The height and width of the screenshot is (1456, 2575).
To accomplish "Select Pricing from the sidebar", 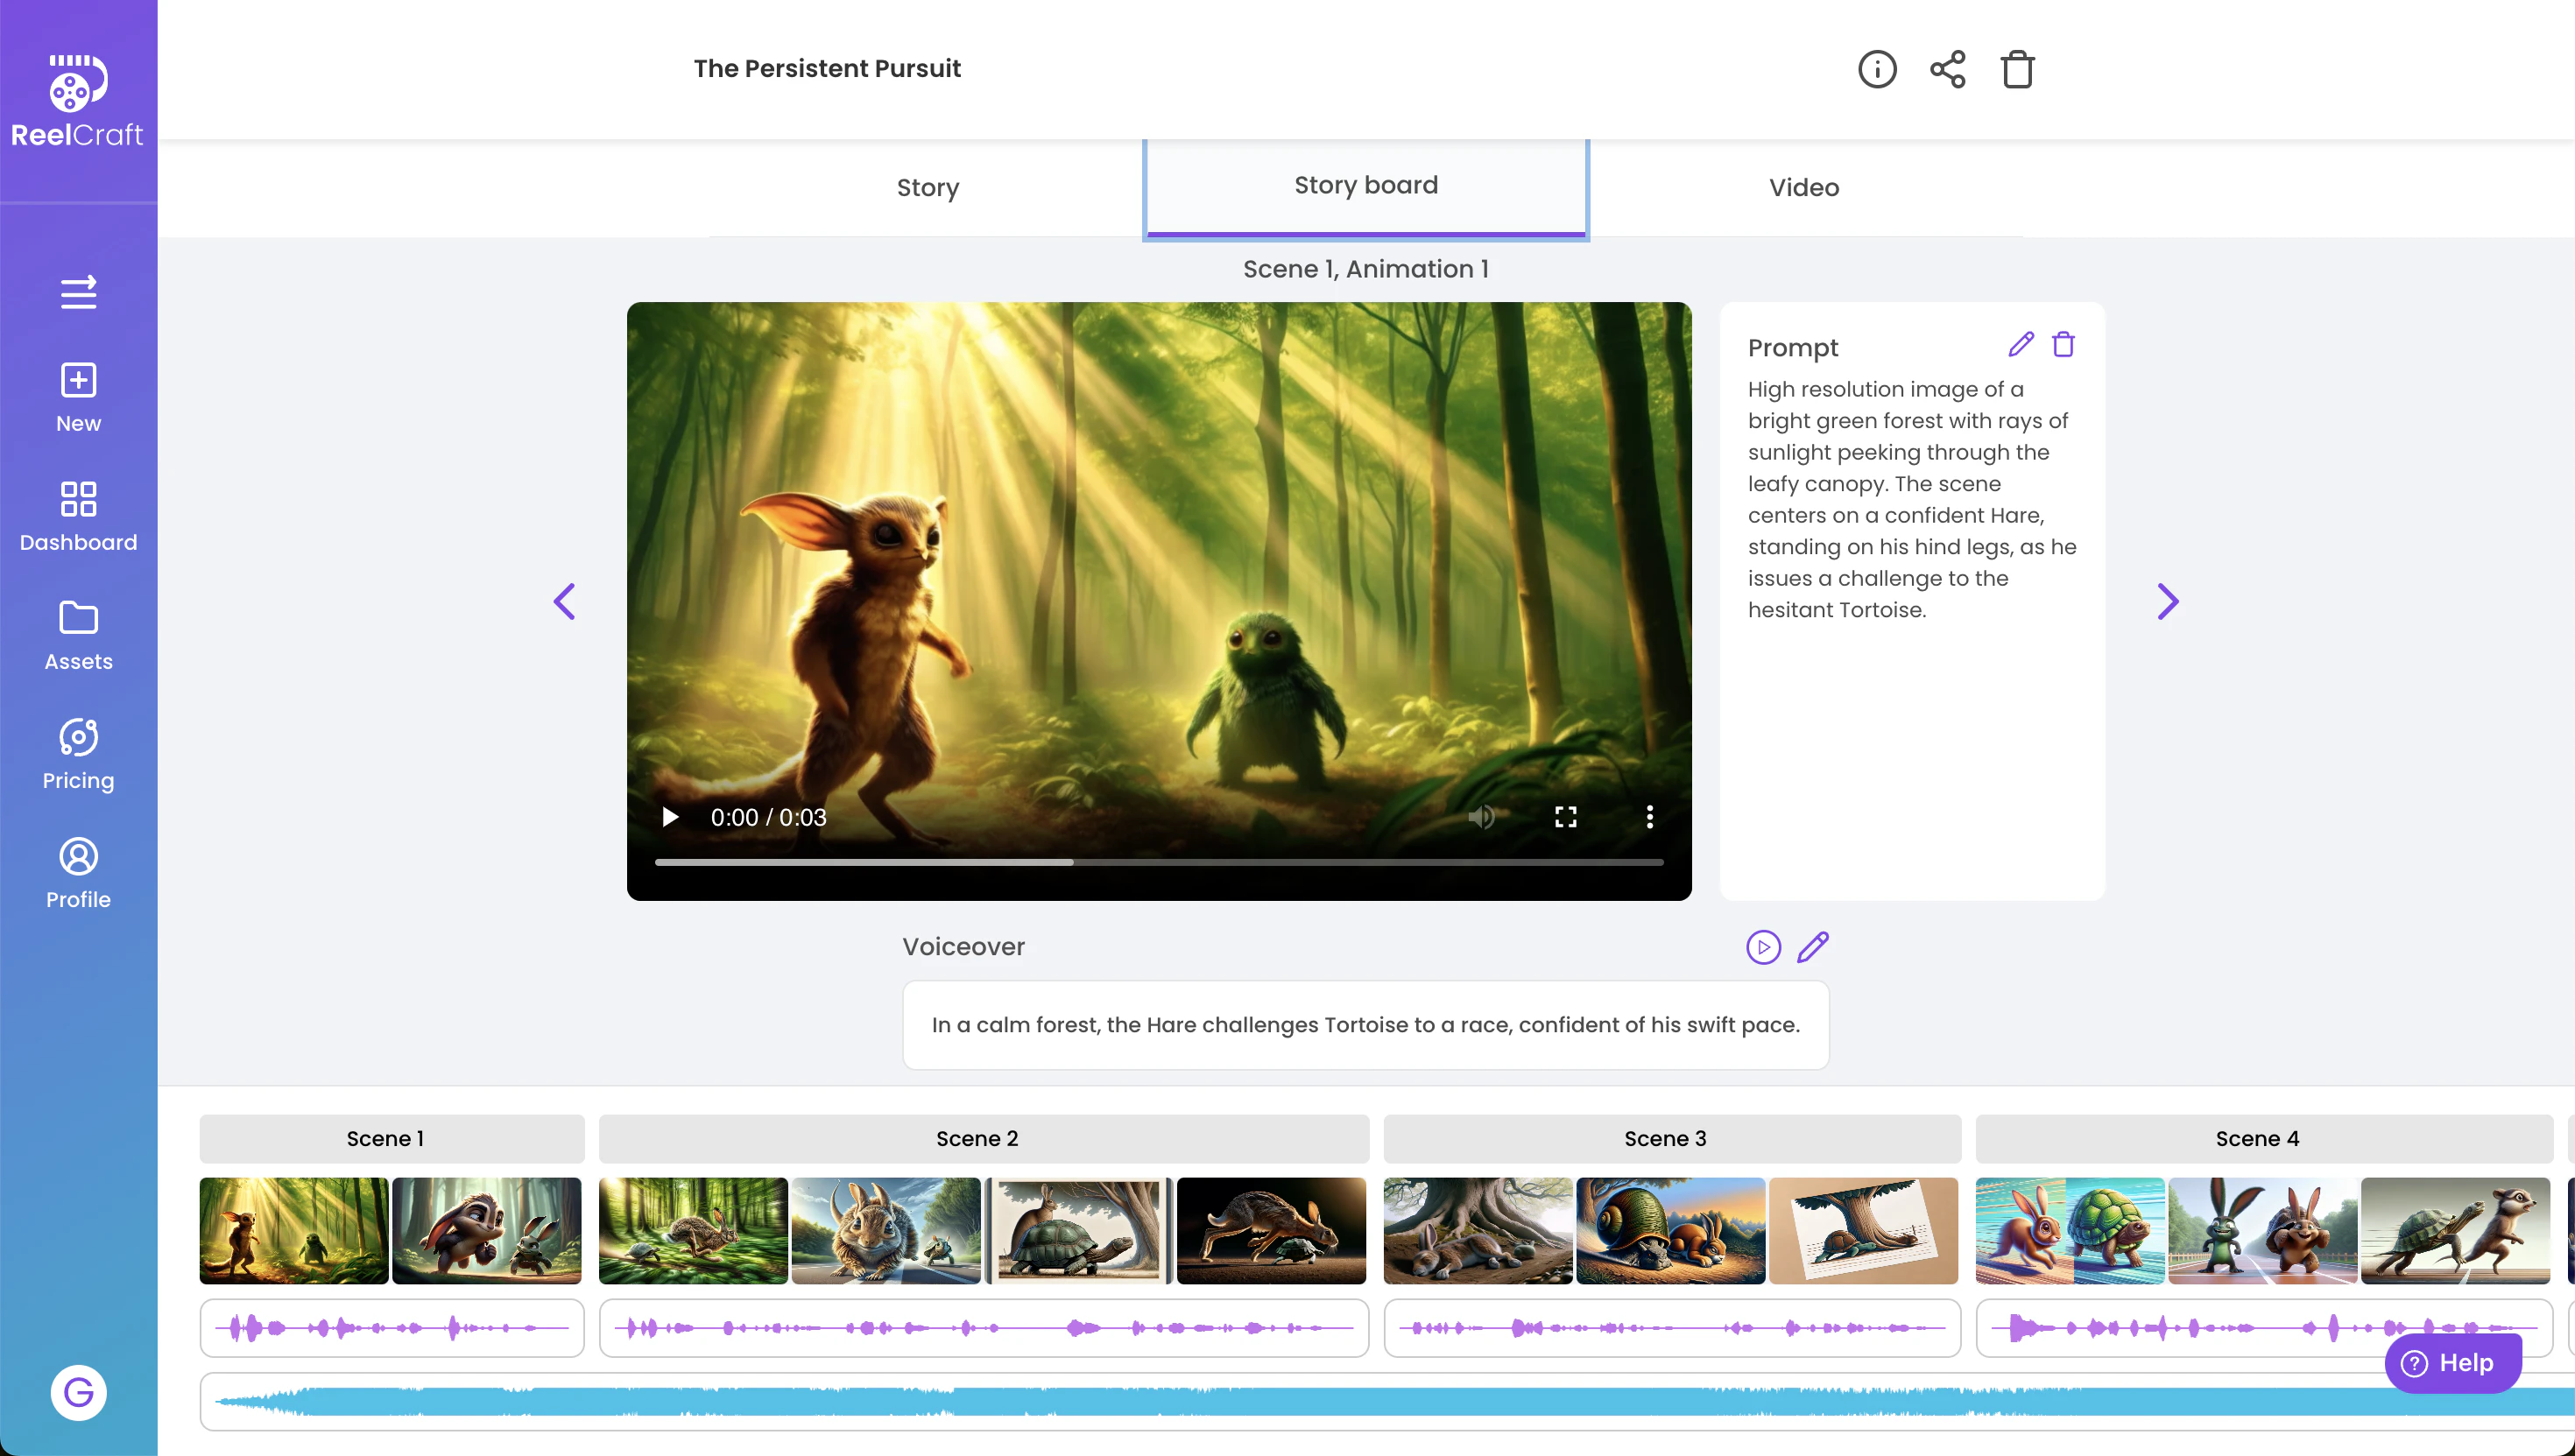I will click(78, 753).
